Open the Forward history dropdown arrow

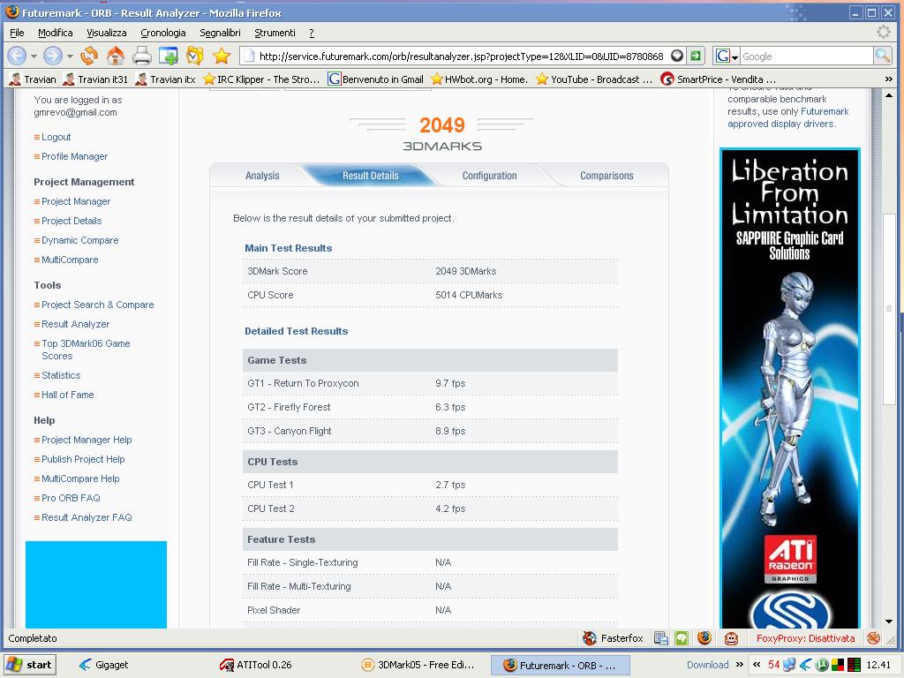tap(70, 56)
